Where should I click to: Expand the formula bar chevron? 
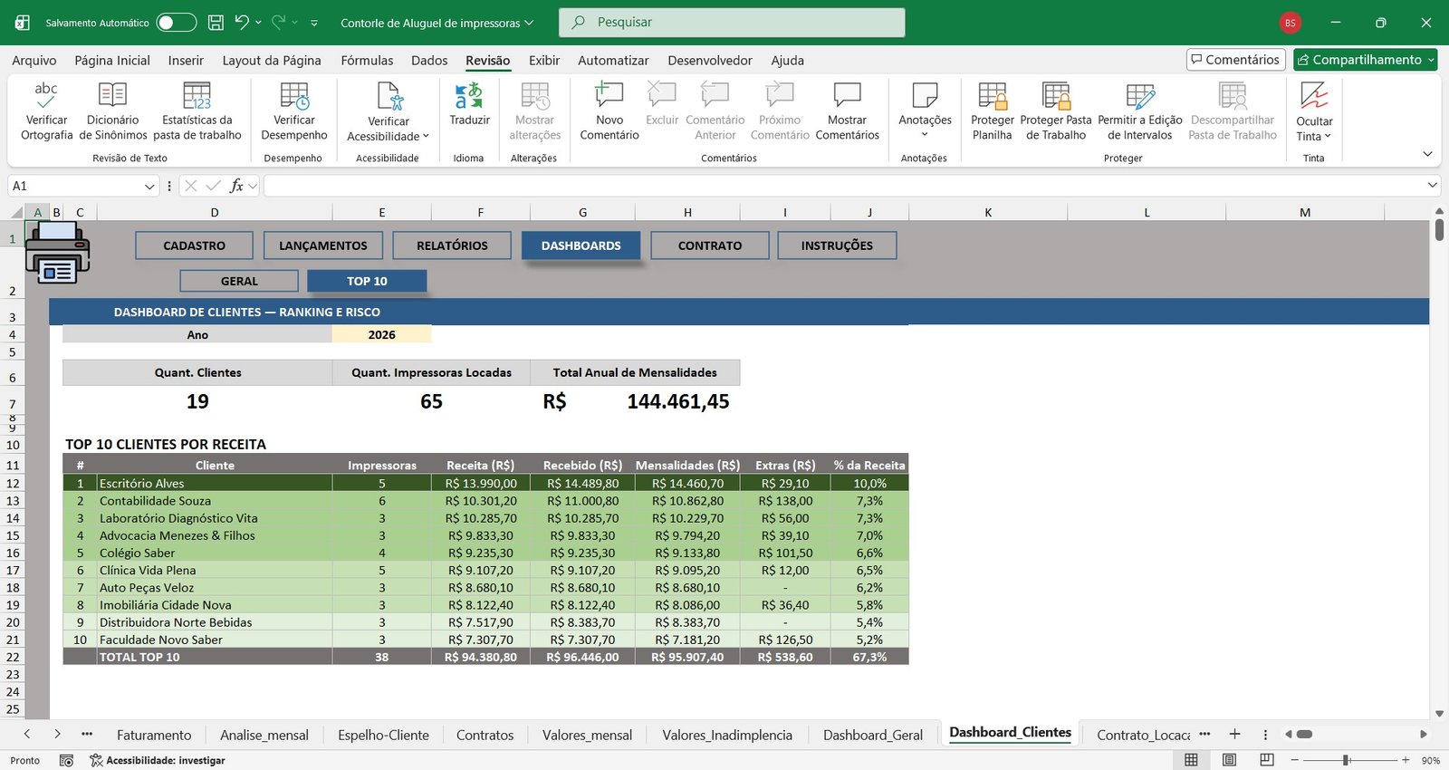point(1433,186)
